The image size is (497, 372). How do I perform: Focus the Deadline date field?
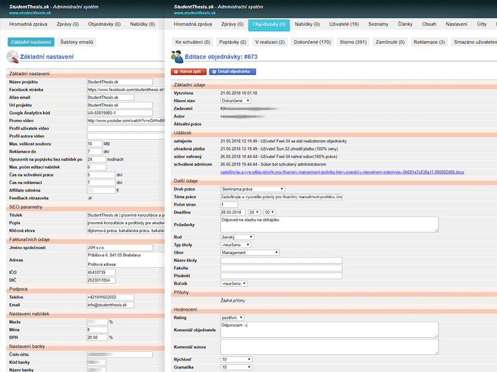[233, 212]
